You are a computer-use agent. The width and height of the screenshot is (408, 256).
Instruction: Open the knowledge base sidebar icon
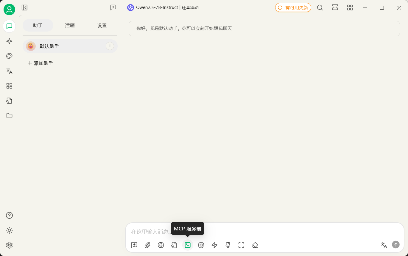point(9,101)
